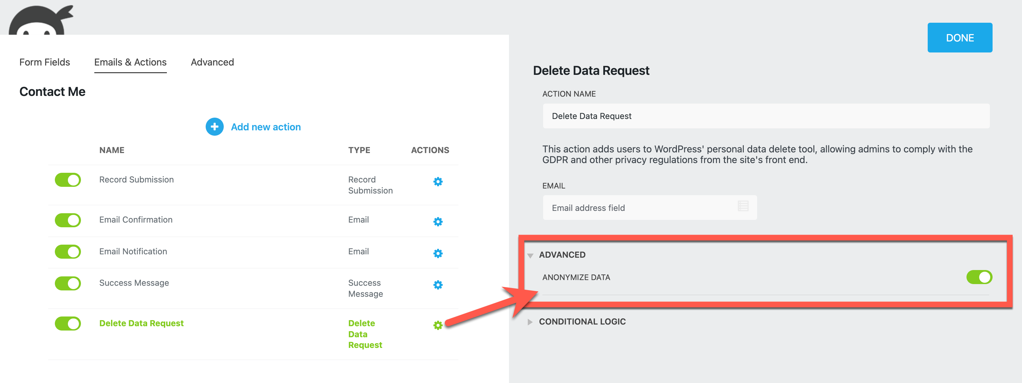
Task: Click the Action Name text field
Action: tap(766, 116)
